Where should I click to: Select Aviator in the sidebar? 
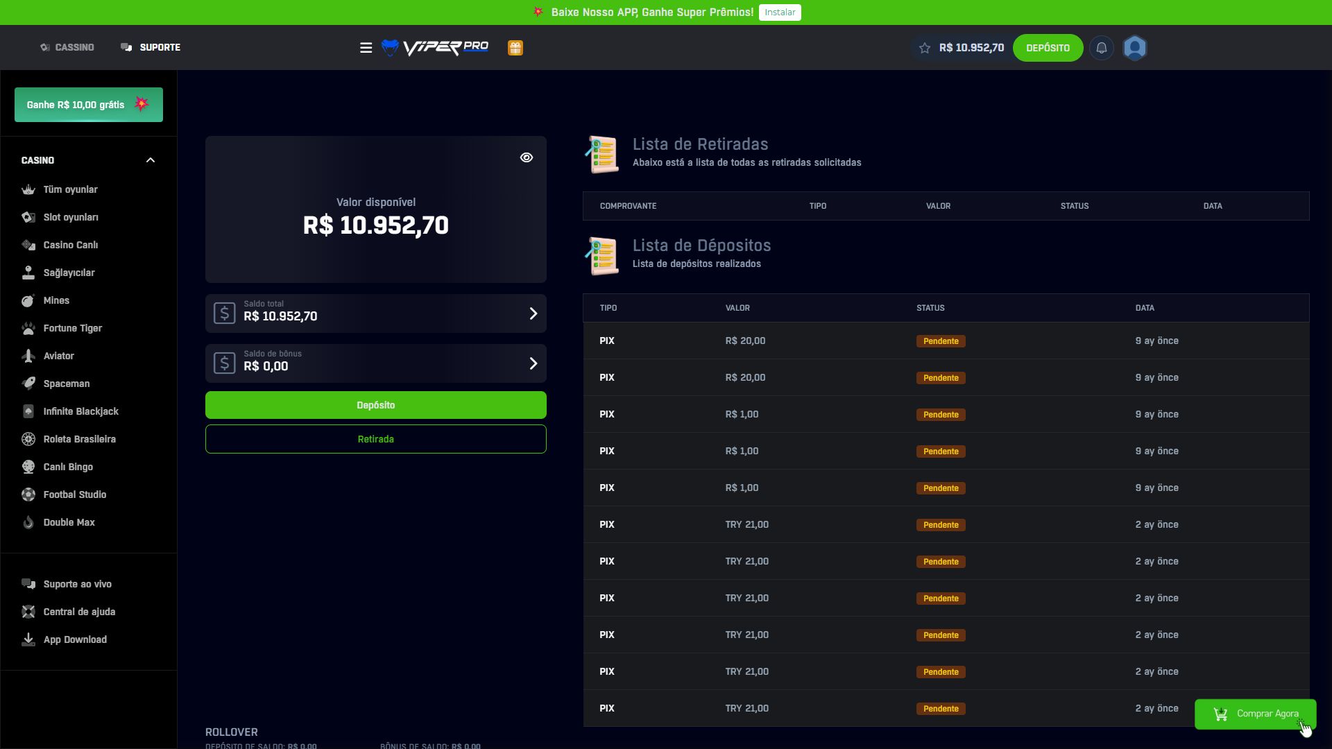(x=58, y=356)
